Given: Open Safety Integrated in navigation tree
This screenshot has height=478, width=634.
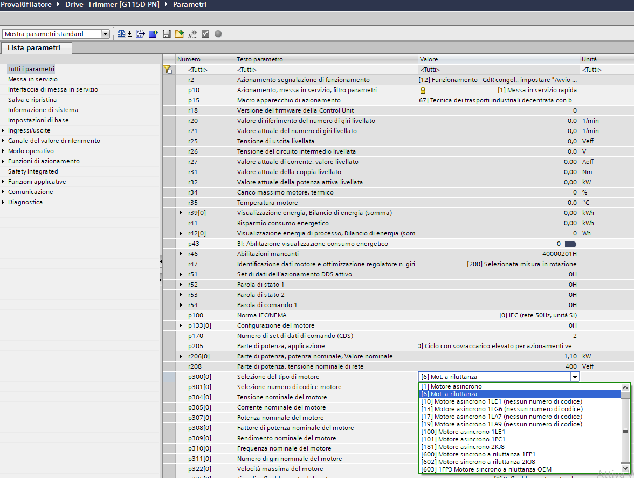Looking at the screenshot, I should [x=33, y=171].
